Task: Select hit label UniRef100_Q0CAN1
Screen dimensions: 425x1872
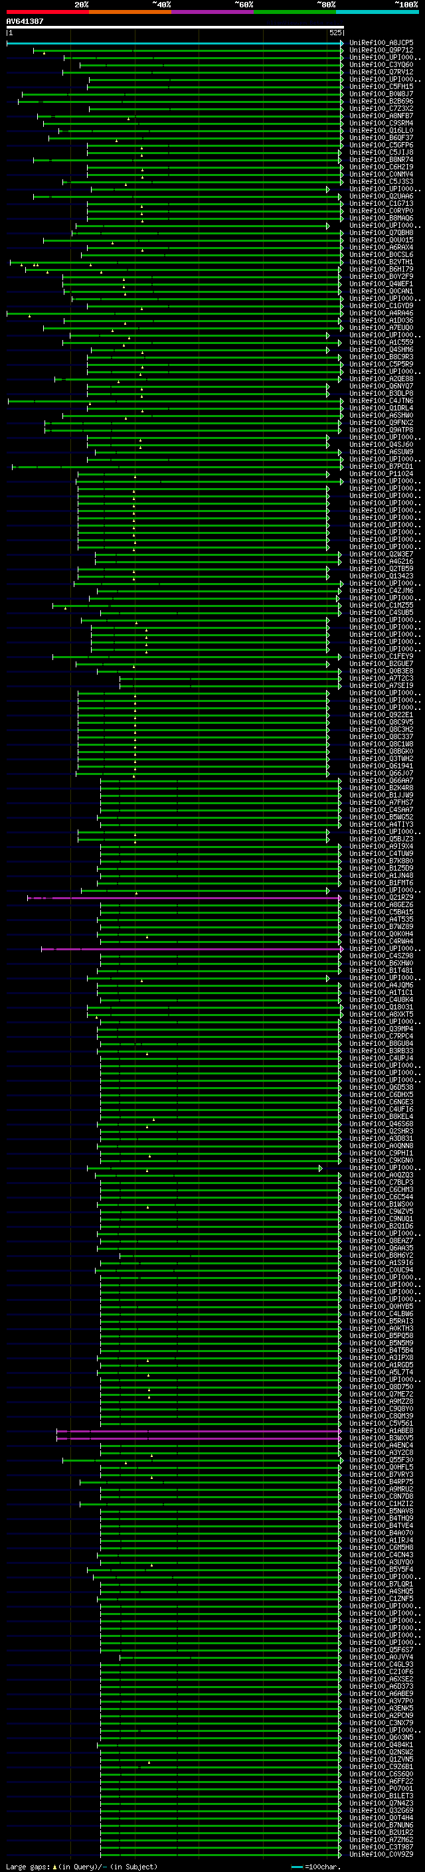Action: pos(381,292)
